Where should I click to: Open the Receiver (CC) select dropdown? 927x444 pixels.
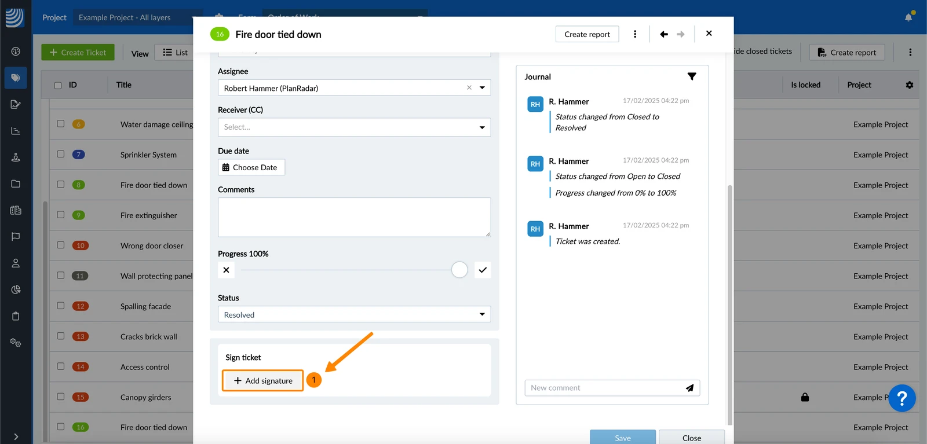(x=355, y=127)
